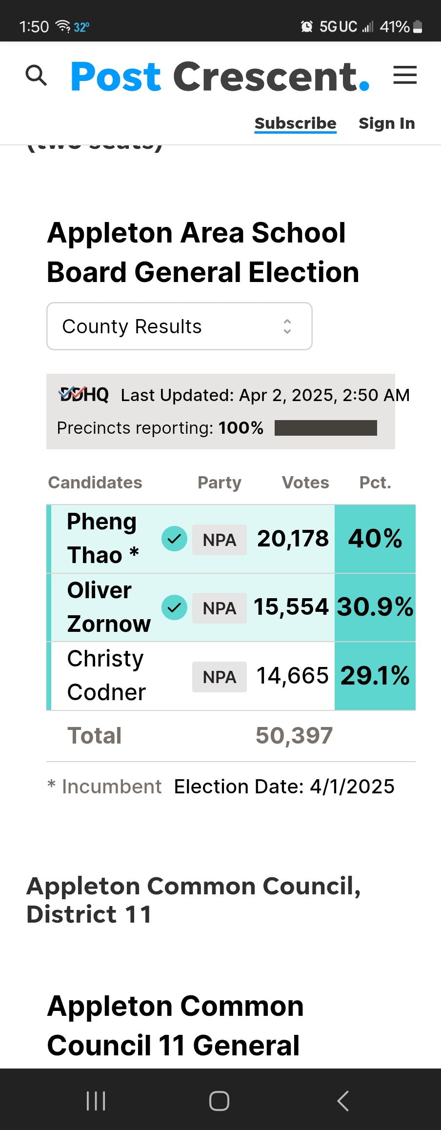This screenshot has height=1130, width=441.
Task: Tap Android home button
Action: (219, 1101)
